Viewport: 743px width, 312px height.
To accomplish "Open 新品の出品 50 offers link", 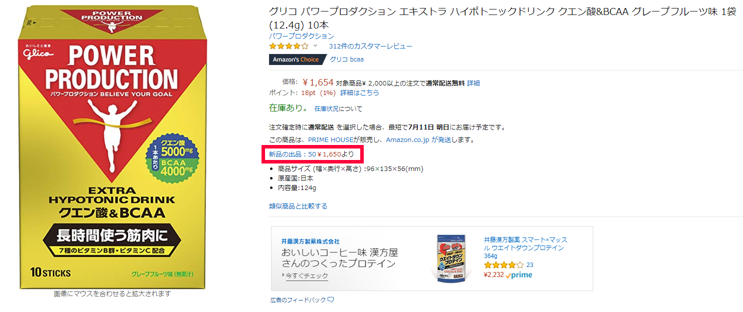I will coord(311,154).
